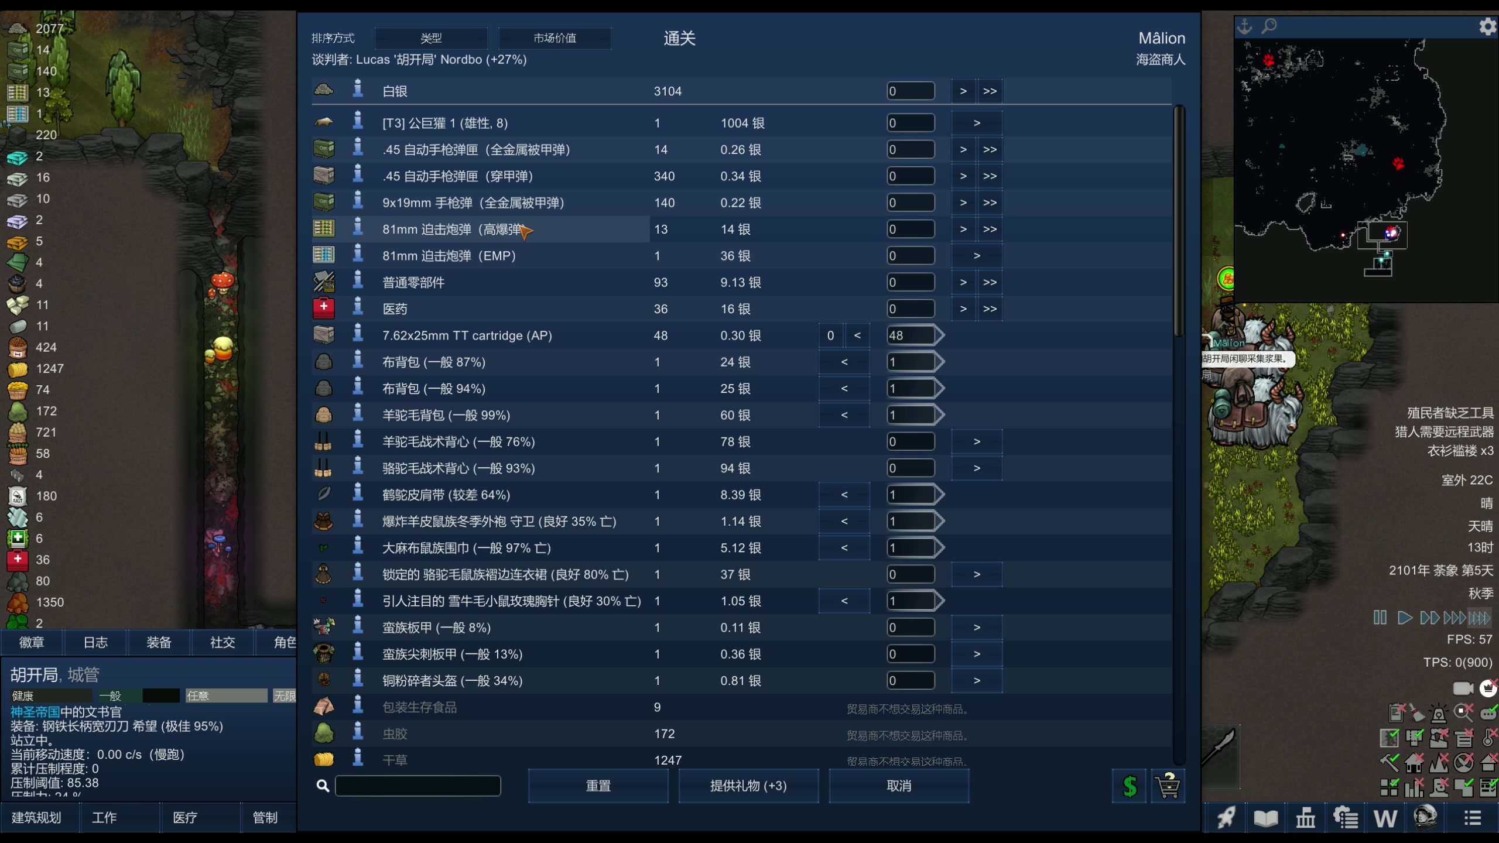Click the info icon next to 白银
The image size is (1499, 843).
click(358, 91)
